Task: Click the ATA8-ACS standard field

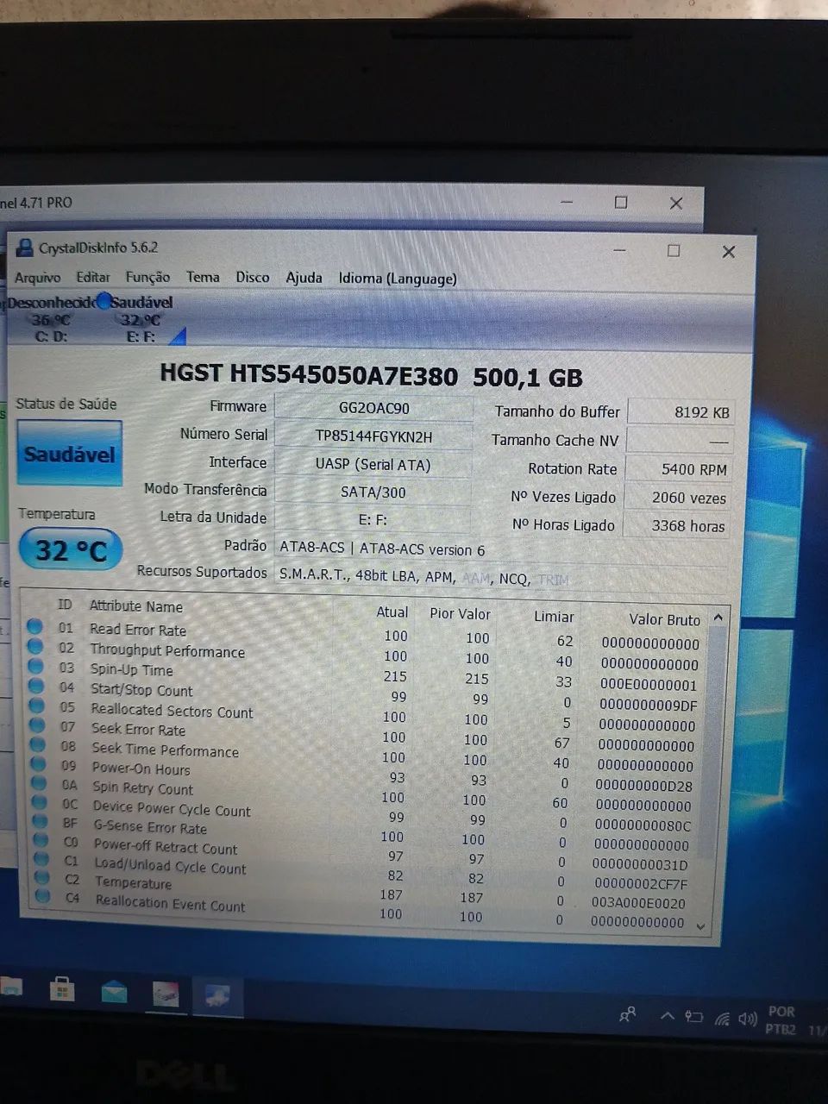Action: pyautogui.click(x=382, y=549)
